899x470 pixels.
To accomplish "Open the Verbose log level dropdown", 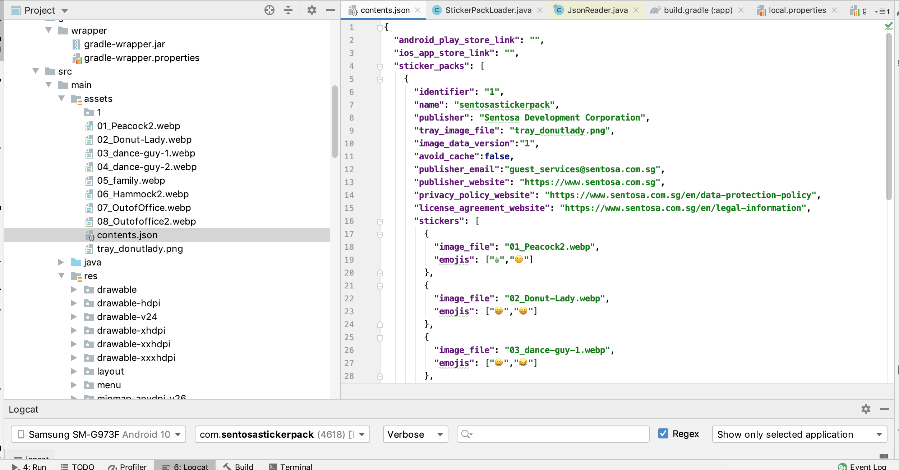I will tap(415, 434).
